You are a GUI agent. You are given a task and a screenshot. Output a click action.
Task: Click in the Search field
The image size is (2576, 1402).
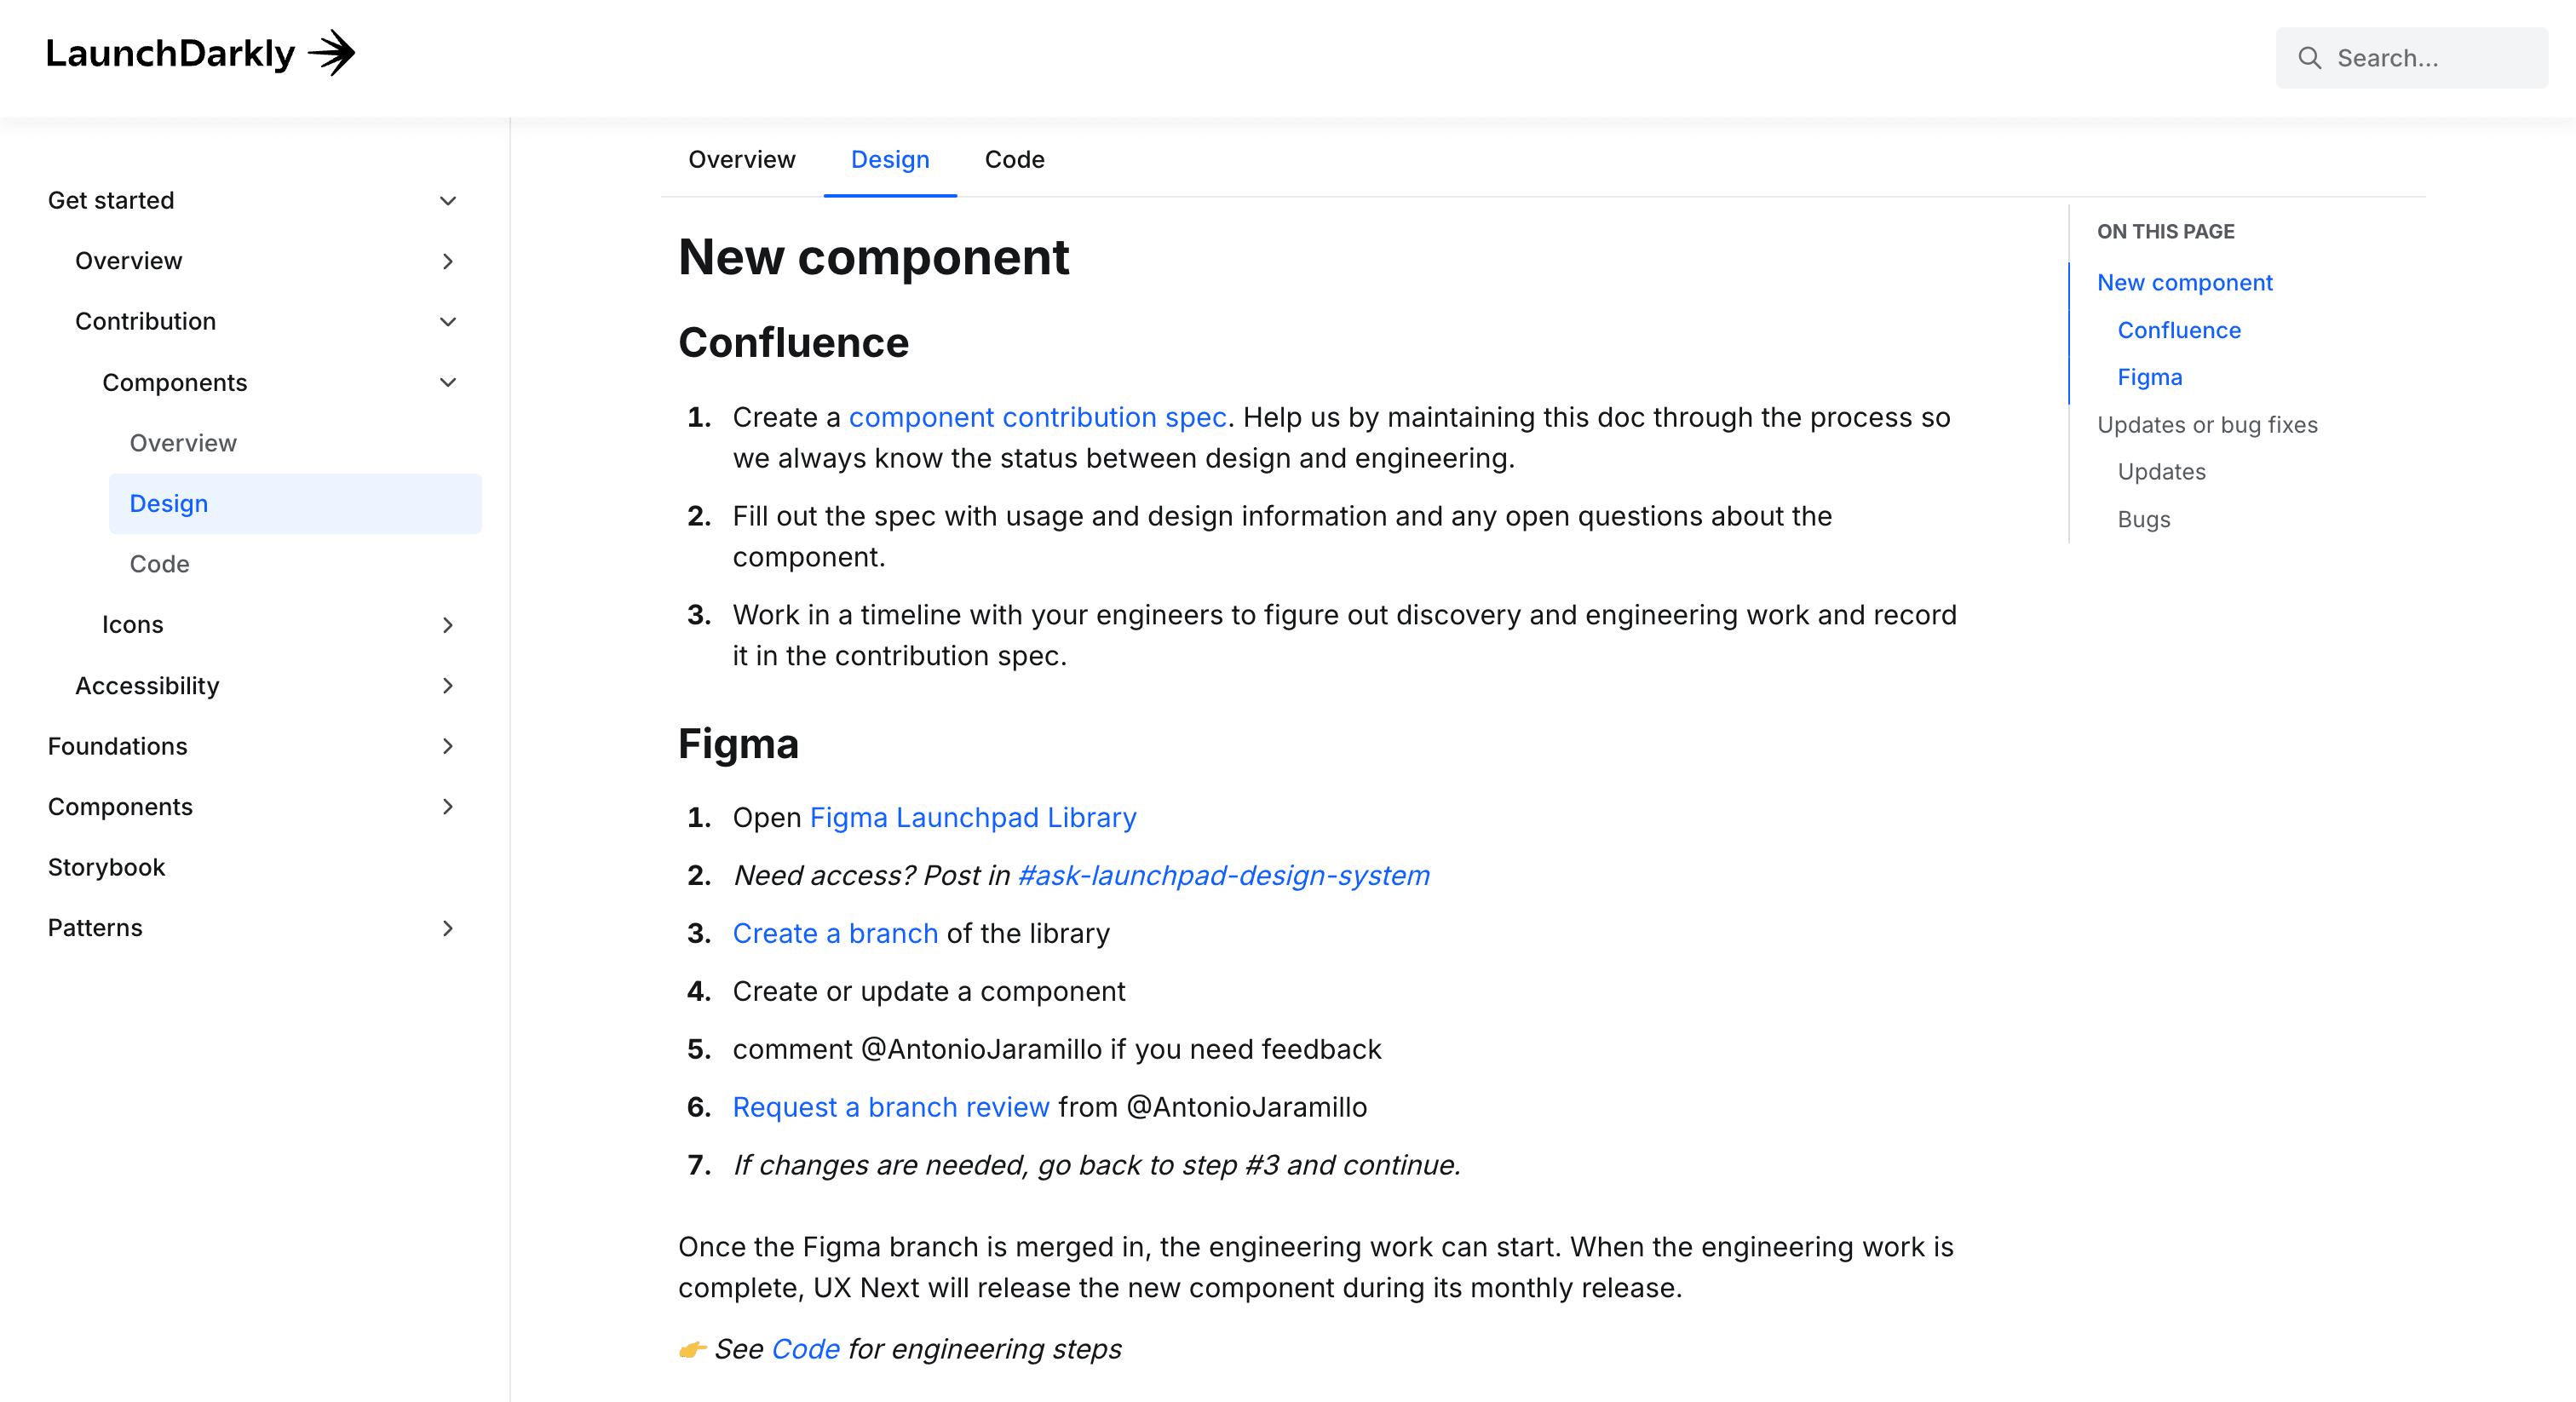2412,58
